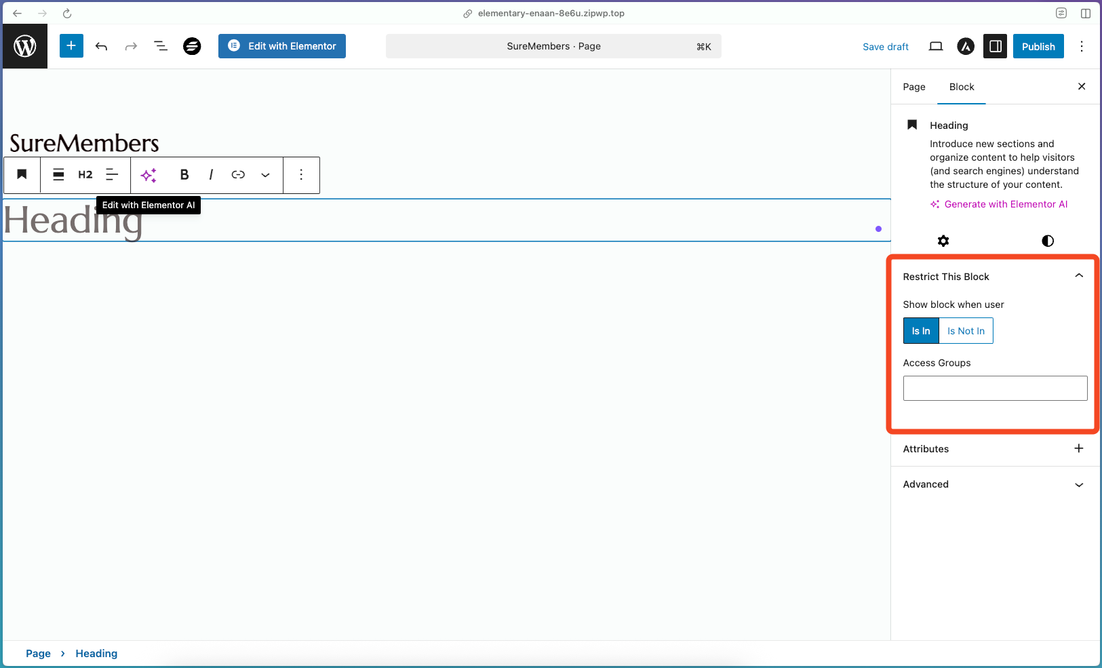Switch to the Block tab

[962, 87]
